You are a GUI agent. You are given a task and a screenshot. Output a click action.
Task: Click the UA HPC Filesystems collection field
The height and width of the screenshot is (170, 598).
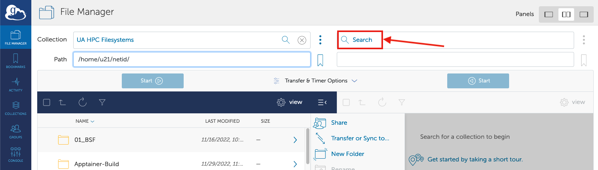tap(192, 40)
